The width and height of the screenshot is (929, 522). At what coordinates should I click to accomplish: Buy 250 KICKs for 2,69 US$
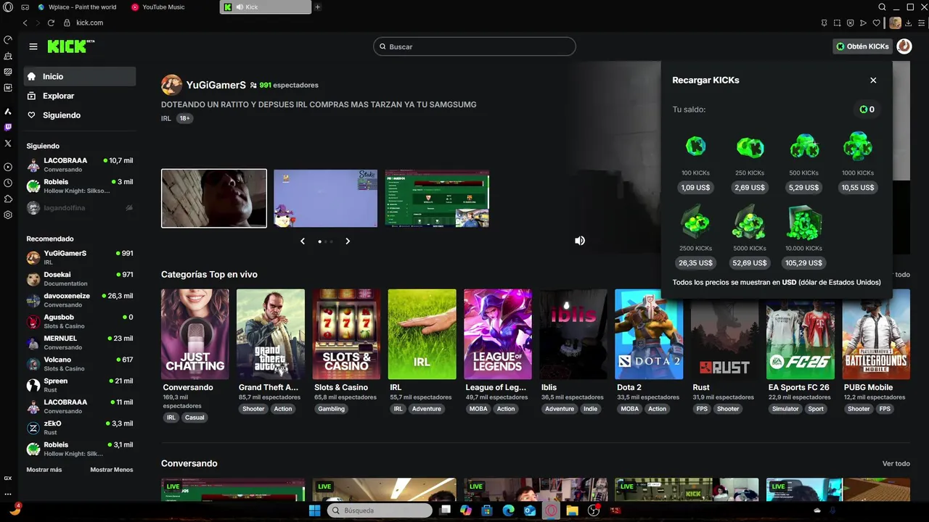tap(750, 187)
